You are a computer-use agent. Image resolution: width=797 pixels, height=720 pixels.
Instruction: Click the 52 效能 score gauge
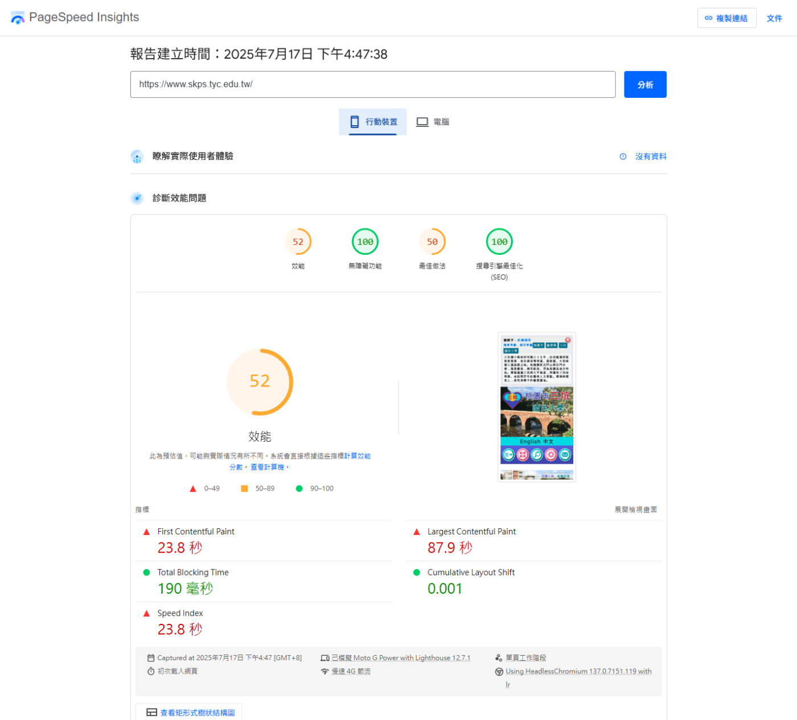click(298, 242)
